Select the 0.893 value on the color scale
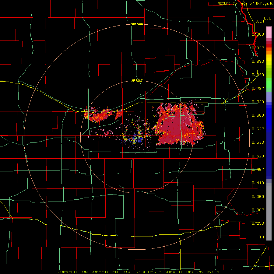The width and height of the screenshot is (274, 274). pyautogui.click(x=258, y=61)
